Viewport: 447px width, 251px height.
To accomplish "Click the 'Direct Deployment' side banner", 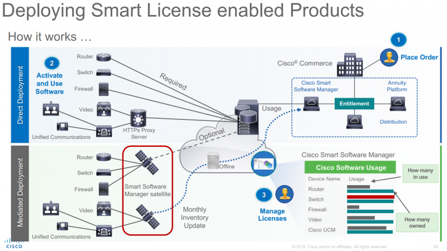I will [20, 95].
